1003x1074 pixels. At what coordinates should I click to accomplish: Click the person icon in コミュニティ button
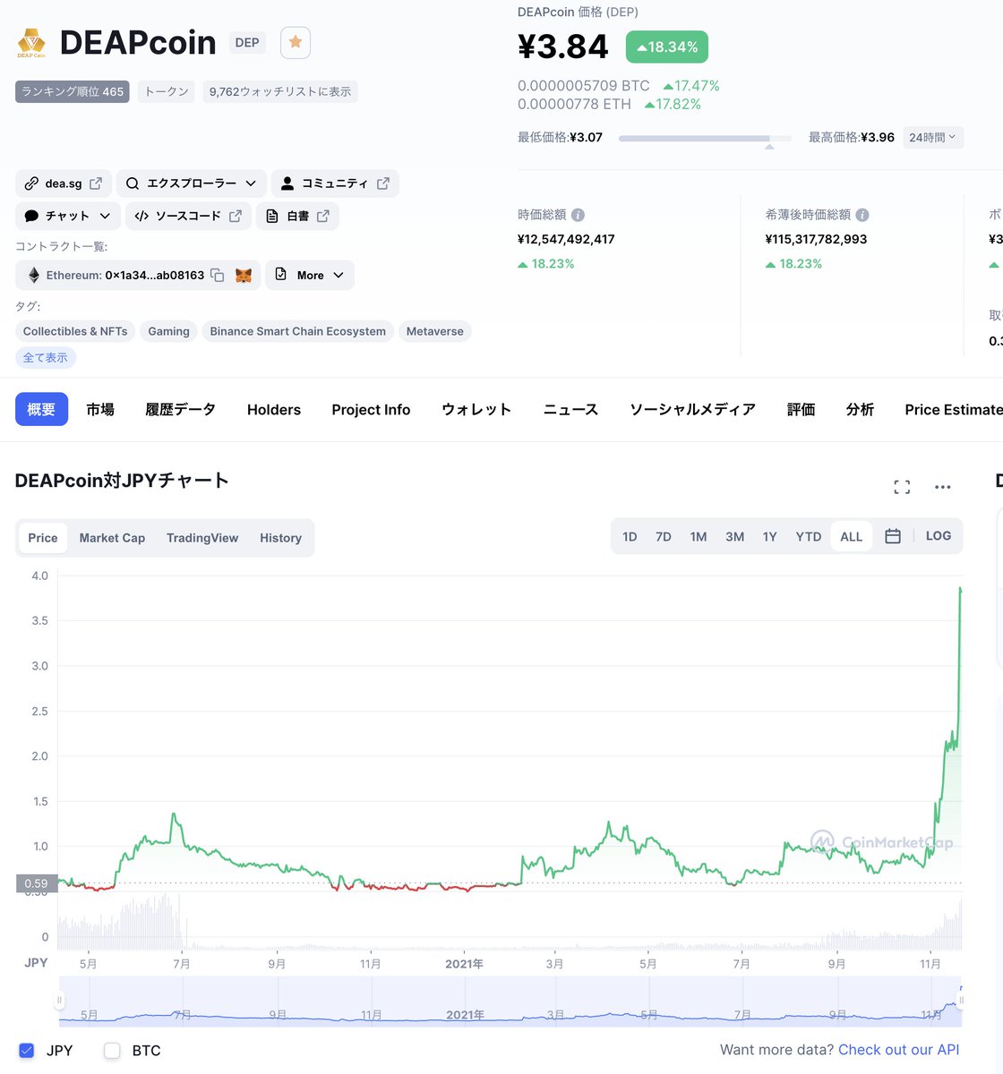287,183
